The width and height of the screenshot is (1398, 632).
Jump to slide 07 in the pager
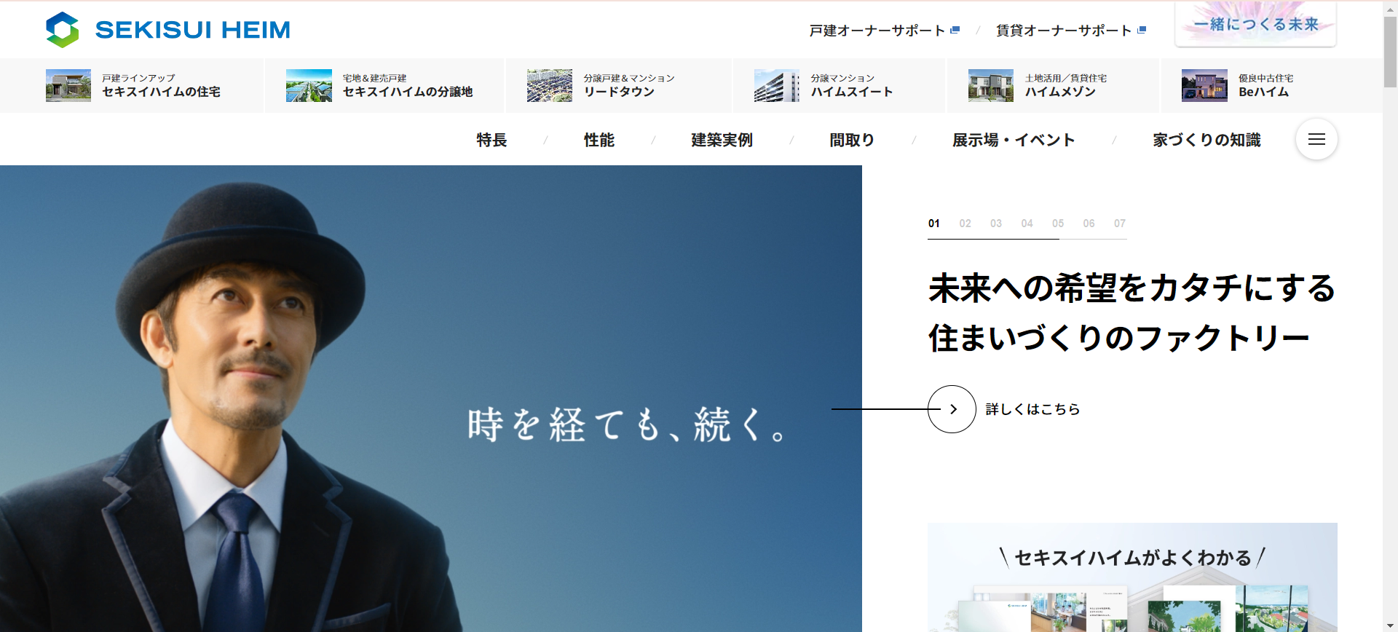(x=1120, y=224)
